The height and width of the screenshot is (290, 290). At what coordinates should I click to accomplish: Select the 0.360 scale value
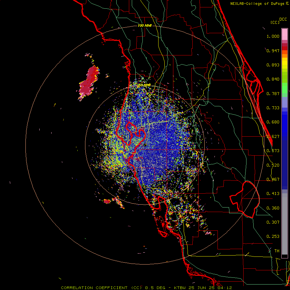[273, 208]
